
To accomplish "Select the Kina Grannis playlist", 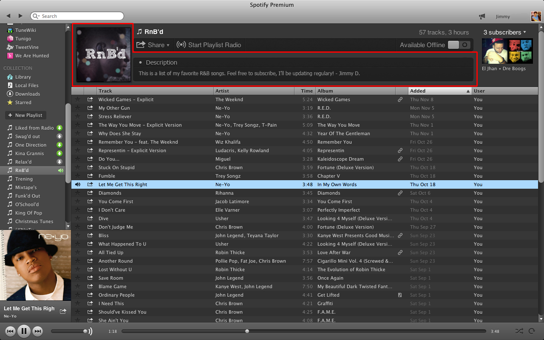I will pos(29,153).
